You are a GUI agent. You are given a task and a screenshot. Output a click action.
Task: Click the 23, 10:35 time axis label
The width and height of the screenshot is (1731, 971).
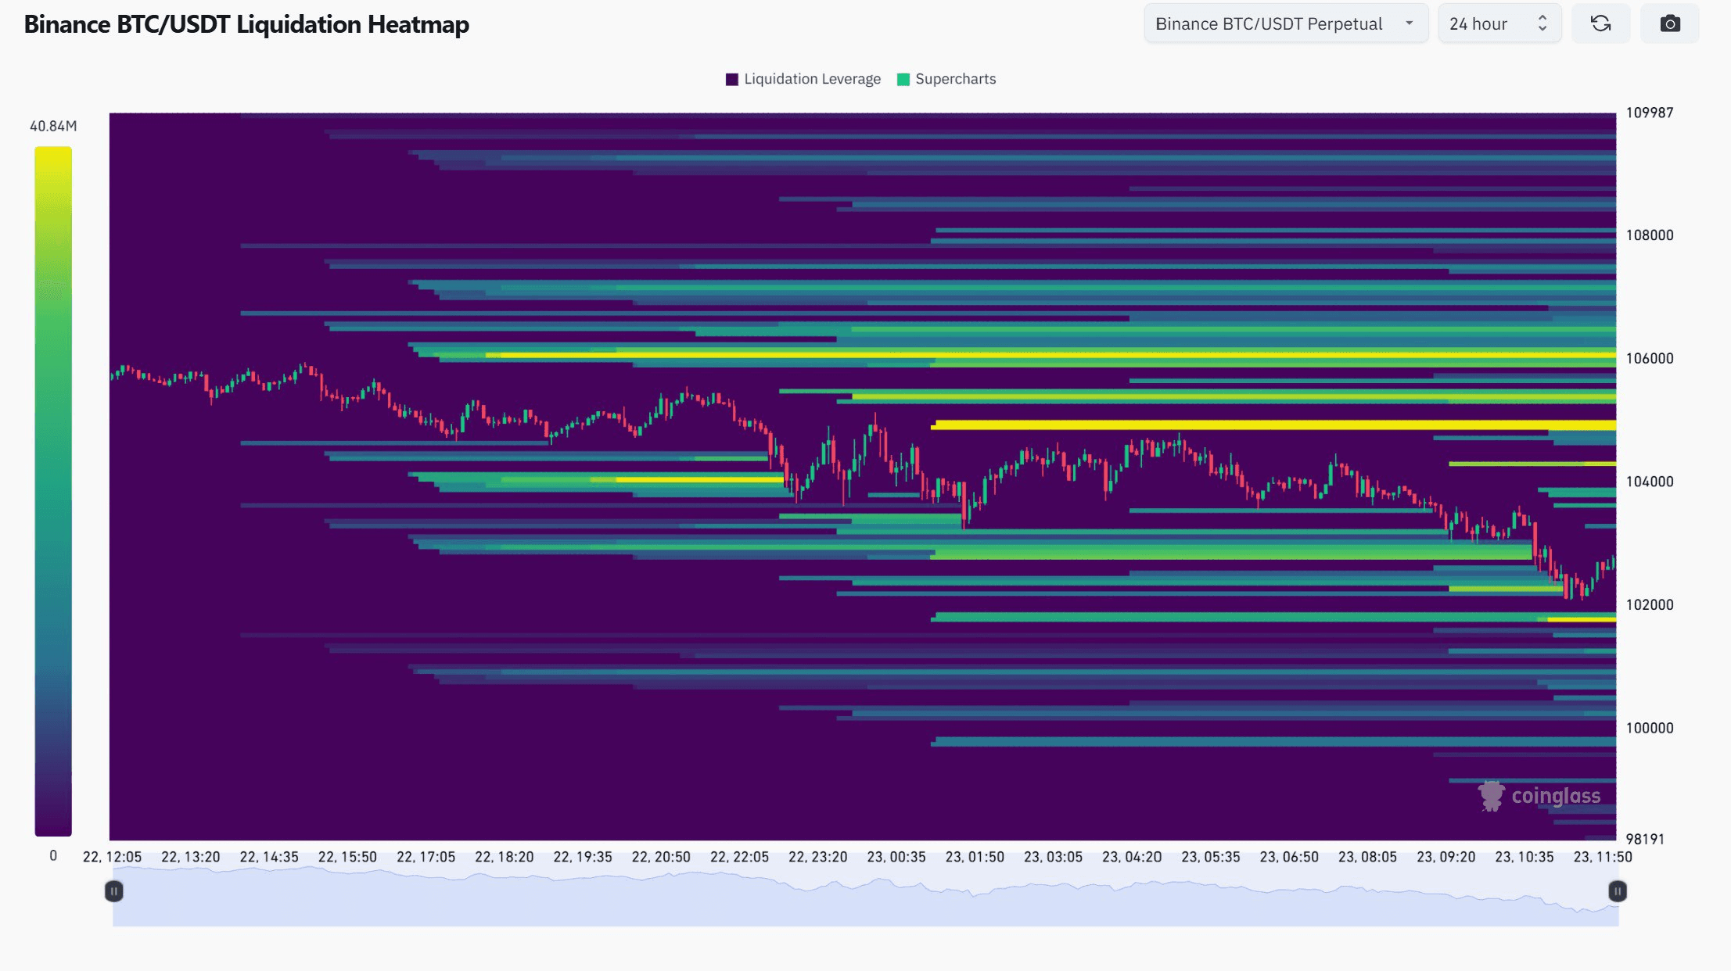1525,857
